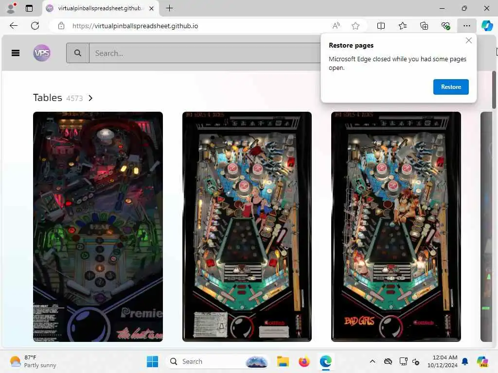Screen dimensions: 498x373
Task: Open the Copilot sidebar
Action: click(x=487, y=26)
